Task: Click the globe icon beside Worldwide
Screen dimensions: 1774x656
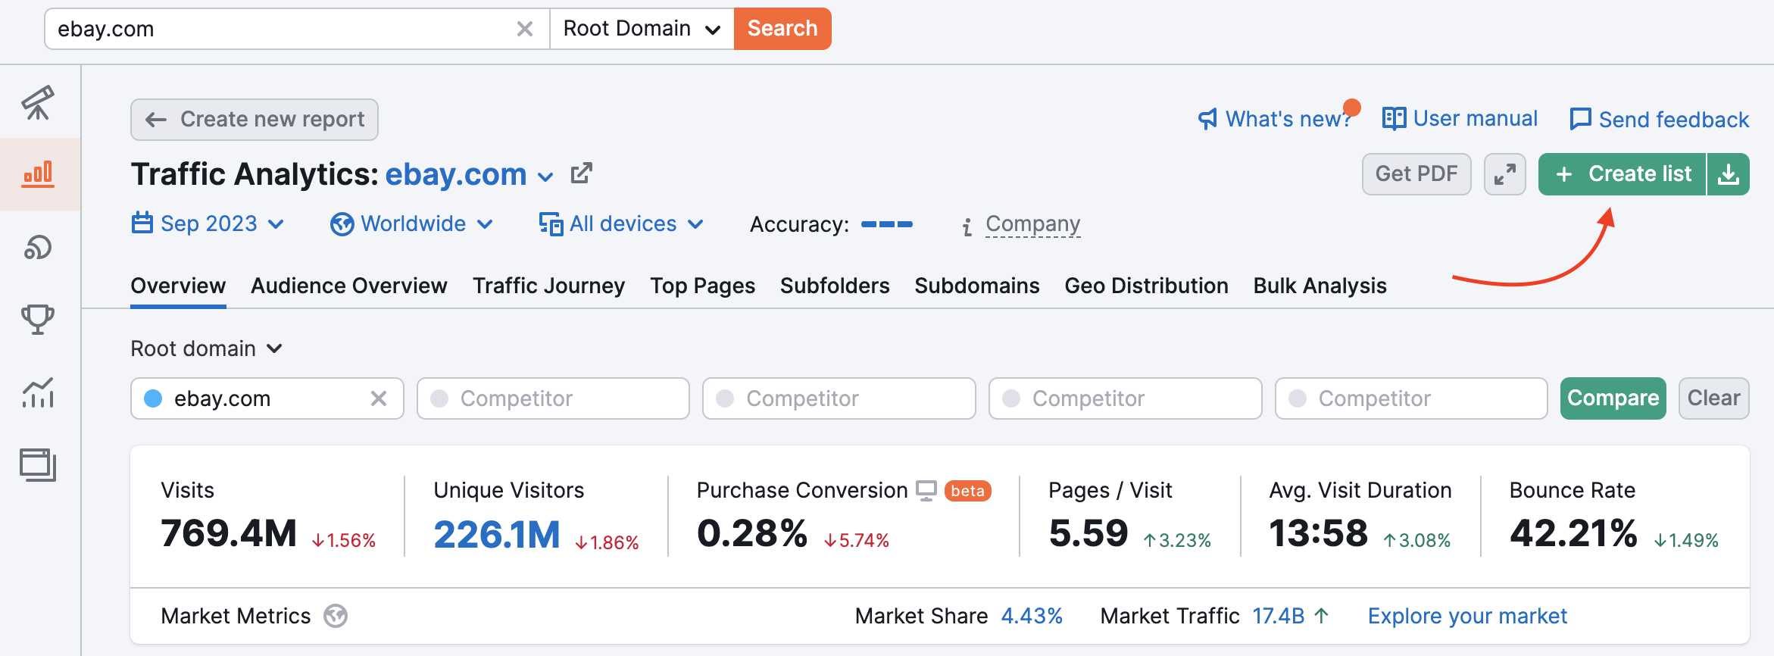Action: (x=342, y=224)
